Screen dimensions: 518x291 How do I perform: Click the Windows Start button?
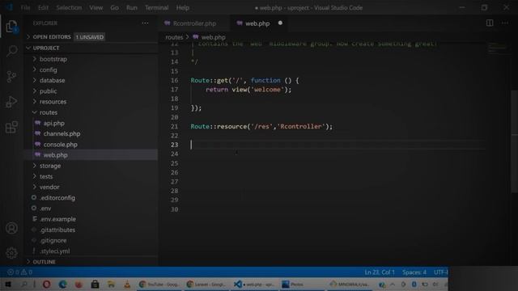point(8,284)
